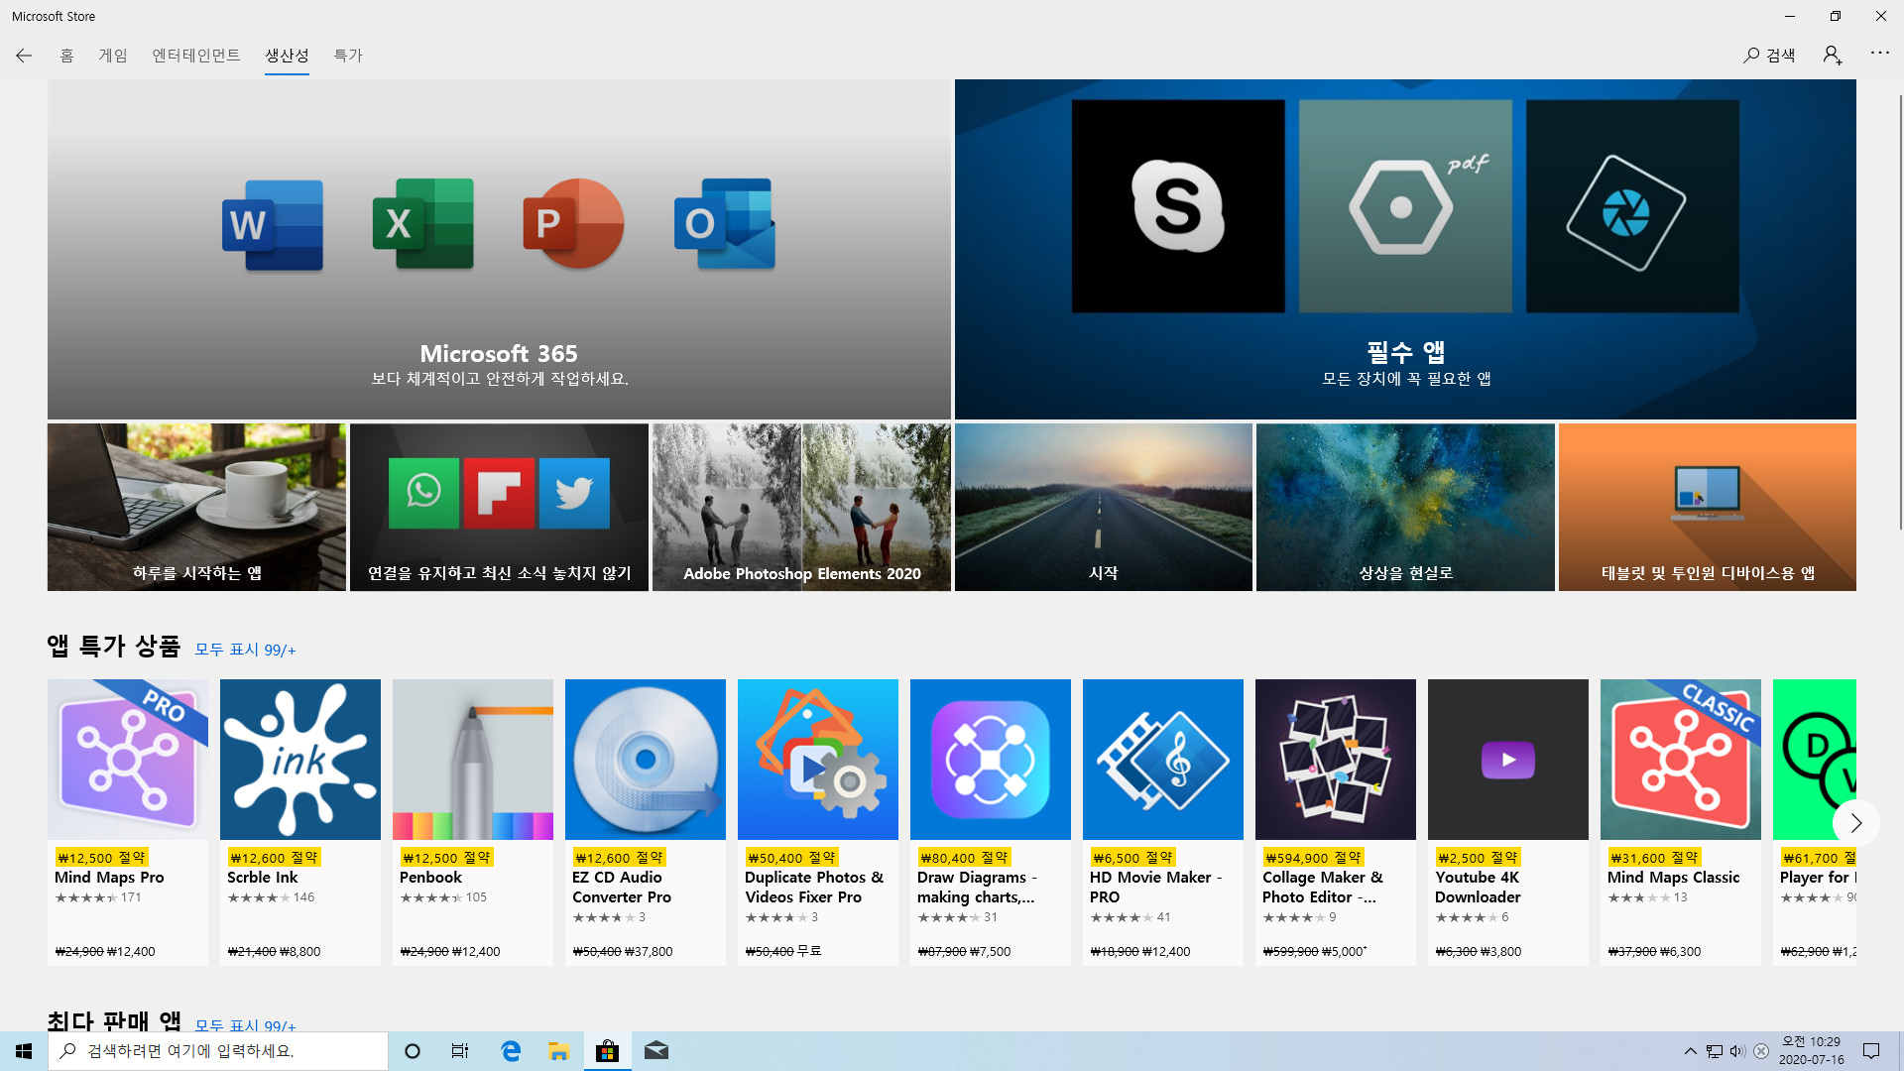
Task: Click Microsoft Store icon in taskbar
Action: [x=607, y=1051]
